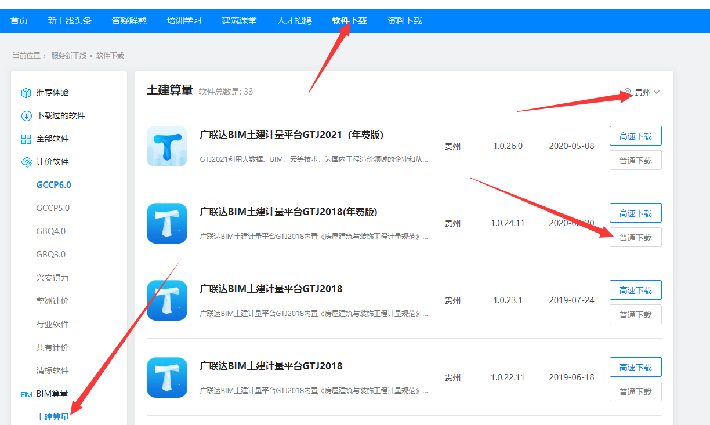Viewport: 710px width, 425px height.
Task: Select 兴安得力 in the sidebar
Action: click(x=52, y=278)
